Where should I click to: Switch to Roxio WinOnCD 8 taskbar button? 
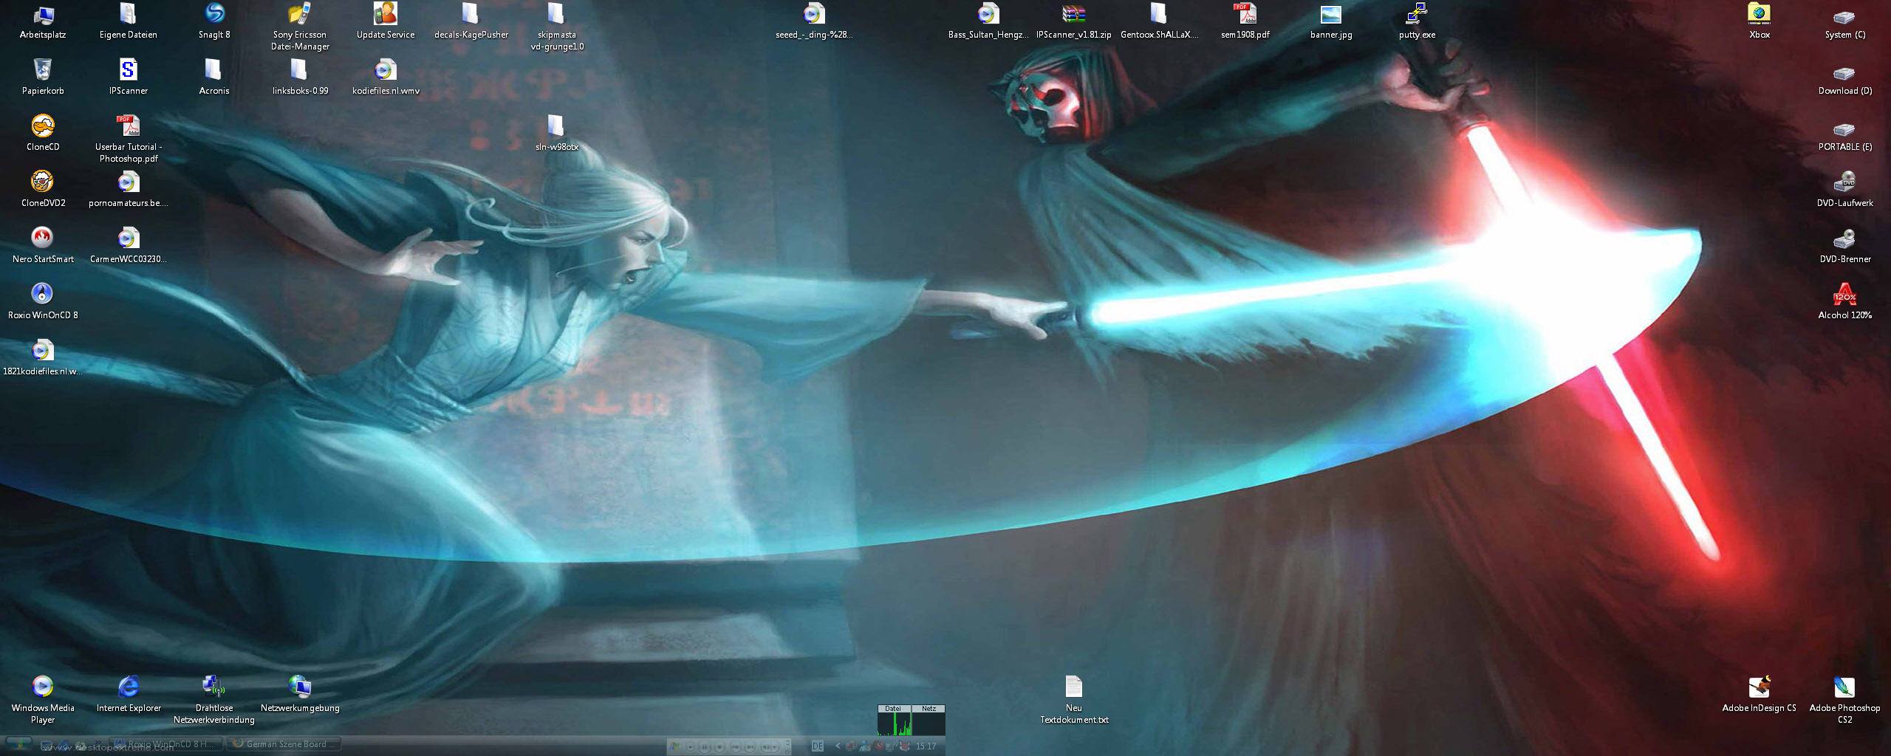167,744
